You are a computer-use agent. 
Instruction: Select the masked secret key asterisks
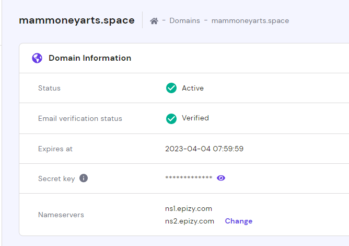189,178
